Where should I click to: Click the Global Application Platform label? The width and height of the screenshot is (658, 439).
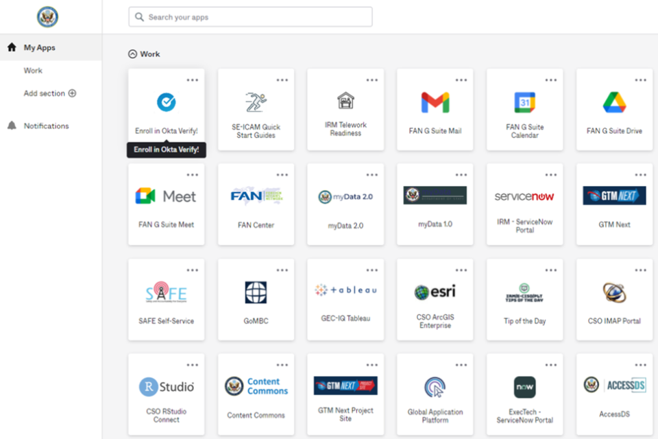click(x=435, y=416)
